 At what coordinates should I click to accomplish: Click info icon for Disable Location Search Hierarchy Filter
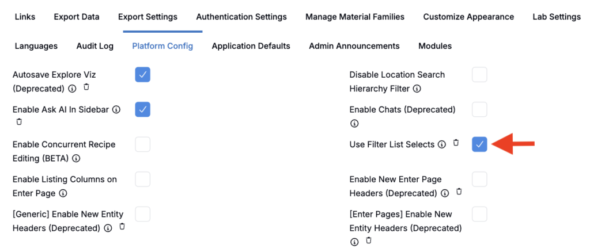417,89
